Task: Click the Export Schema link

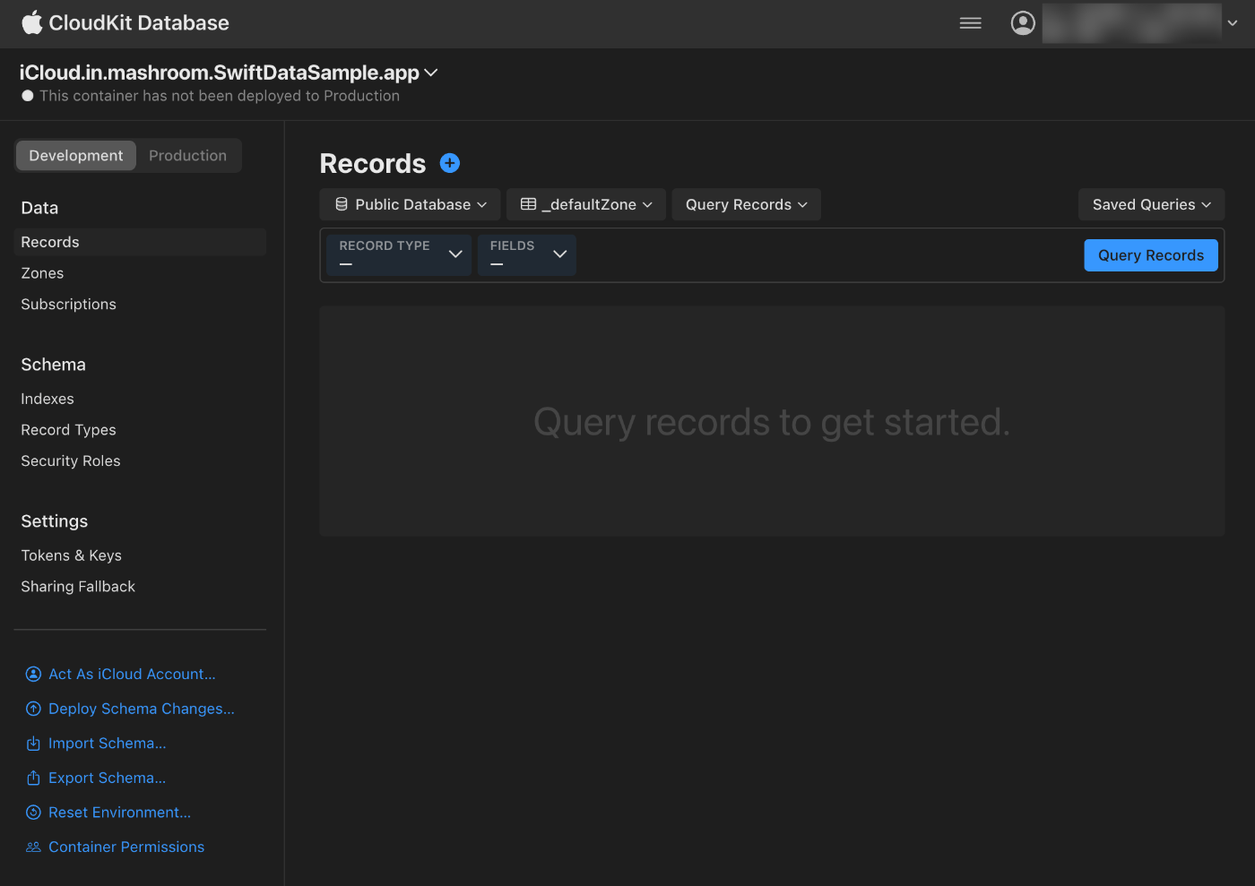Action: (108, 778)
